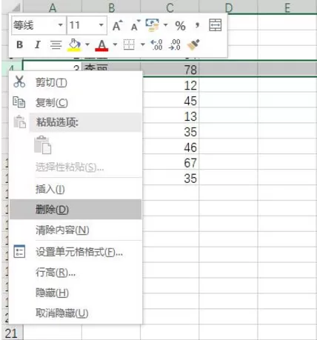The height and width of the screenshot is (340, 317).
Task: Apply percent style
Action: point(180,26)
